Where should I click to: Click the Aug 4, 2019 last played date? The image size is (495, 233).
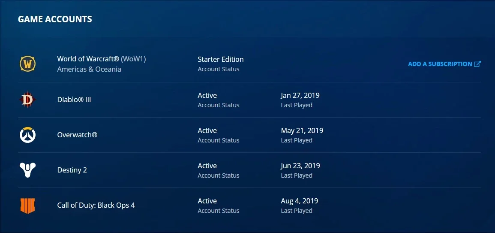300,201
